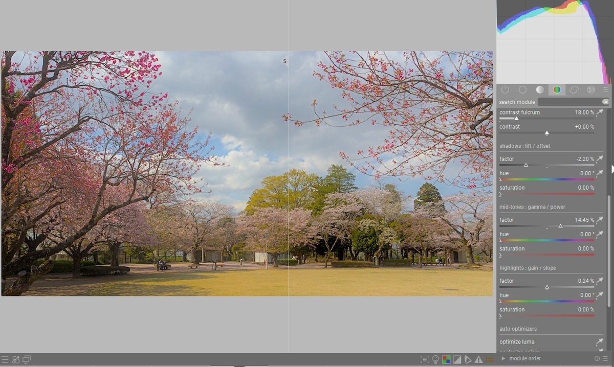Screen dimensions: 614x367
Task: Open second darkroom window display icon
Action: (x=27, y=360)
